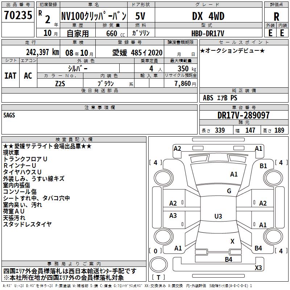The height and width of the screenshot is (290, 290).
Task: Select the B1 damage mark on diagram
Action: [x=263, y=166]
